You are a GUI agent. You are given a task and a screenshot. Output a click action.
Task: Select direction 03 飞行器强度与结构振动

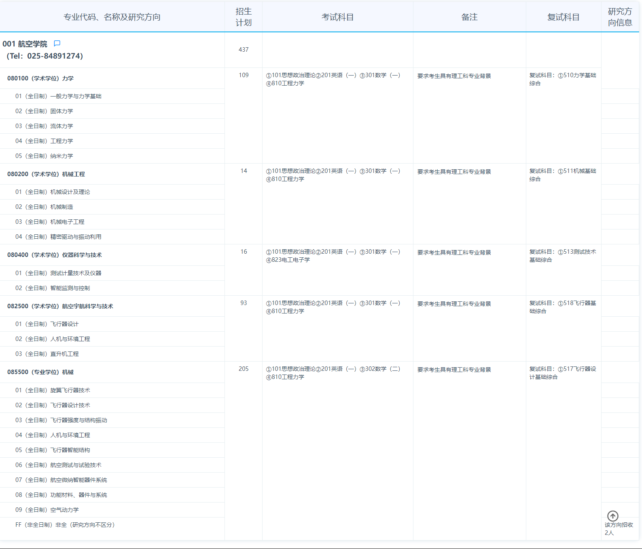[112, 420]
